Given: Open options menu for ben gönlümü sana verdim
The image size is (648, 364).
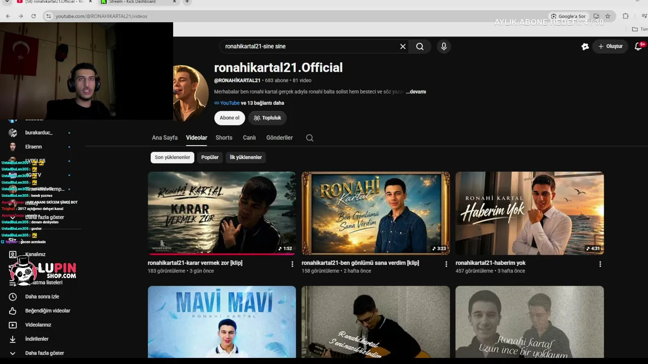Looking at the screenshot, I should 446,264.
